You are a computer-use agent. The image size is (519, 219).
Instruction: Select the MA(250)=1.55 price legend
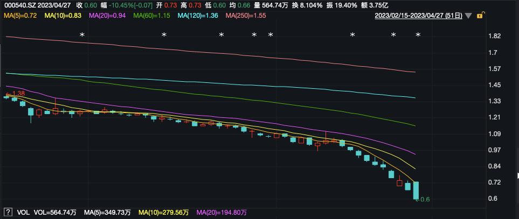[x=245, y=15]
